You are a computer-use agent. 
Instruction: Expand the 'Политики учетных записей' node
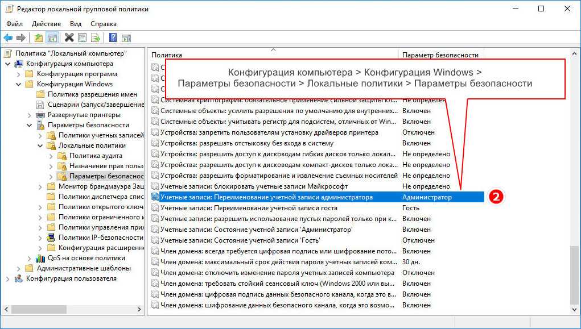[40, 135]
